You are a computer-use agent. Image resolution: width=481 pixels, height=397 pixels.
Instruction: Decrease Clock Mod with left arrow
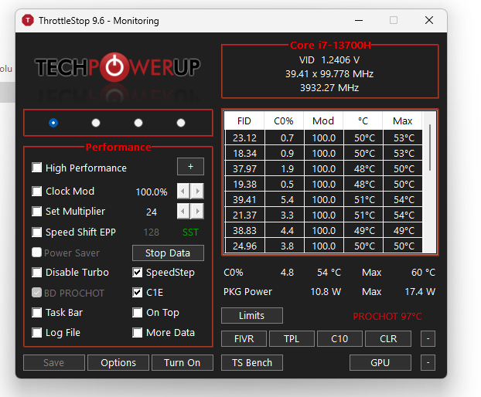[183, 192]
